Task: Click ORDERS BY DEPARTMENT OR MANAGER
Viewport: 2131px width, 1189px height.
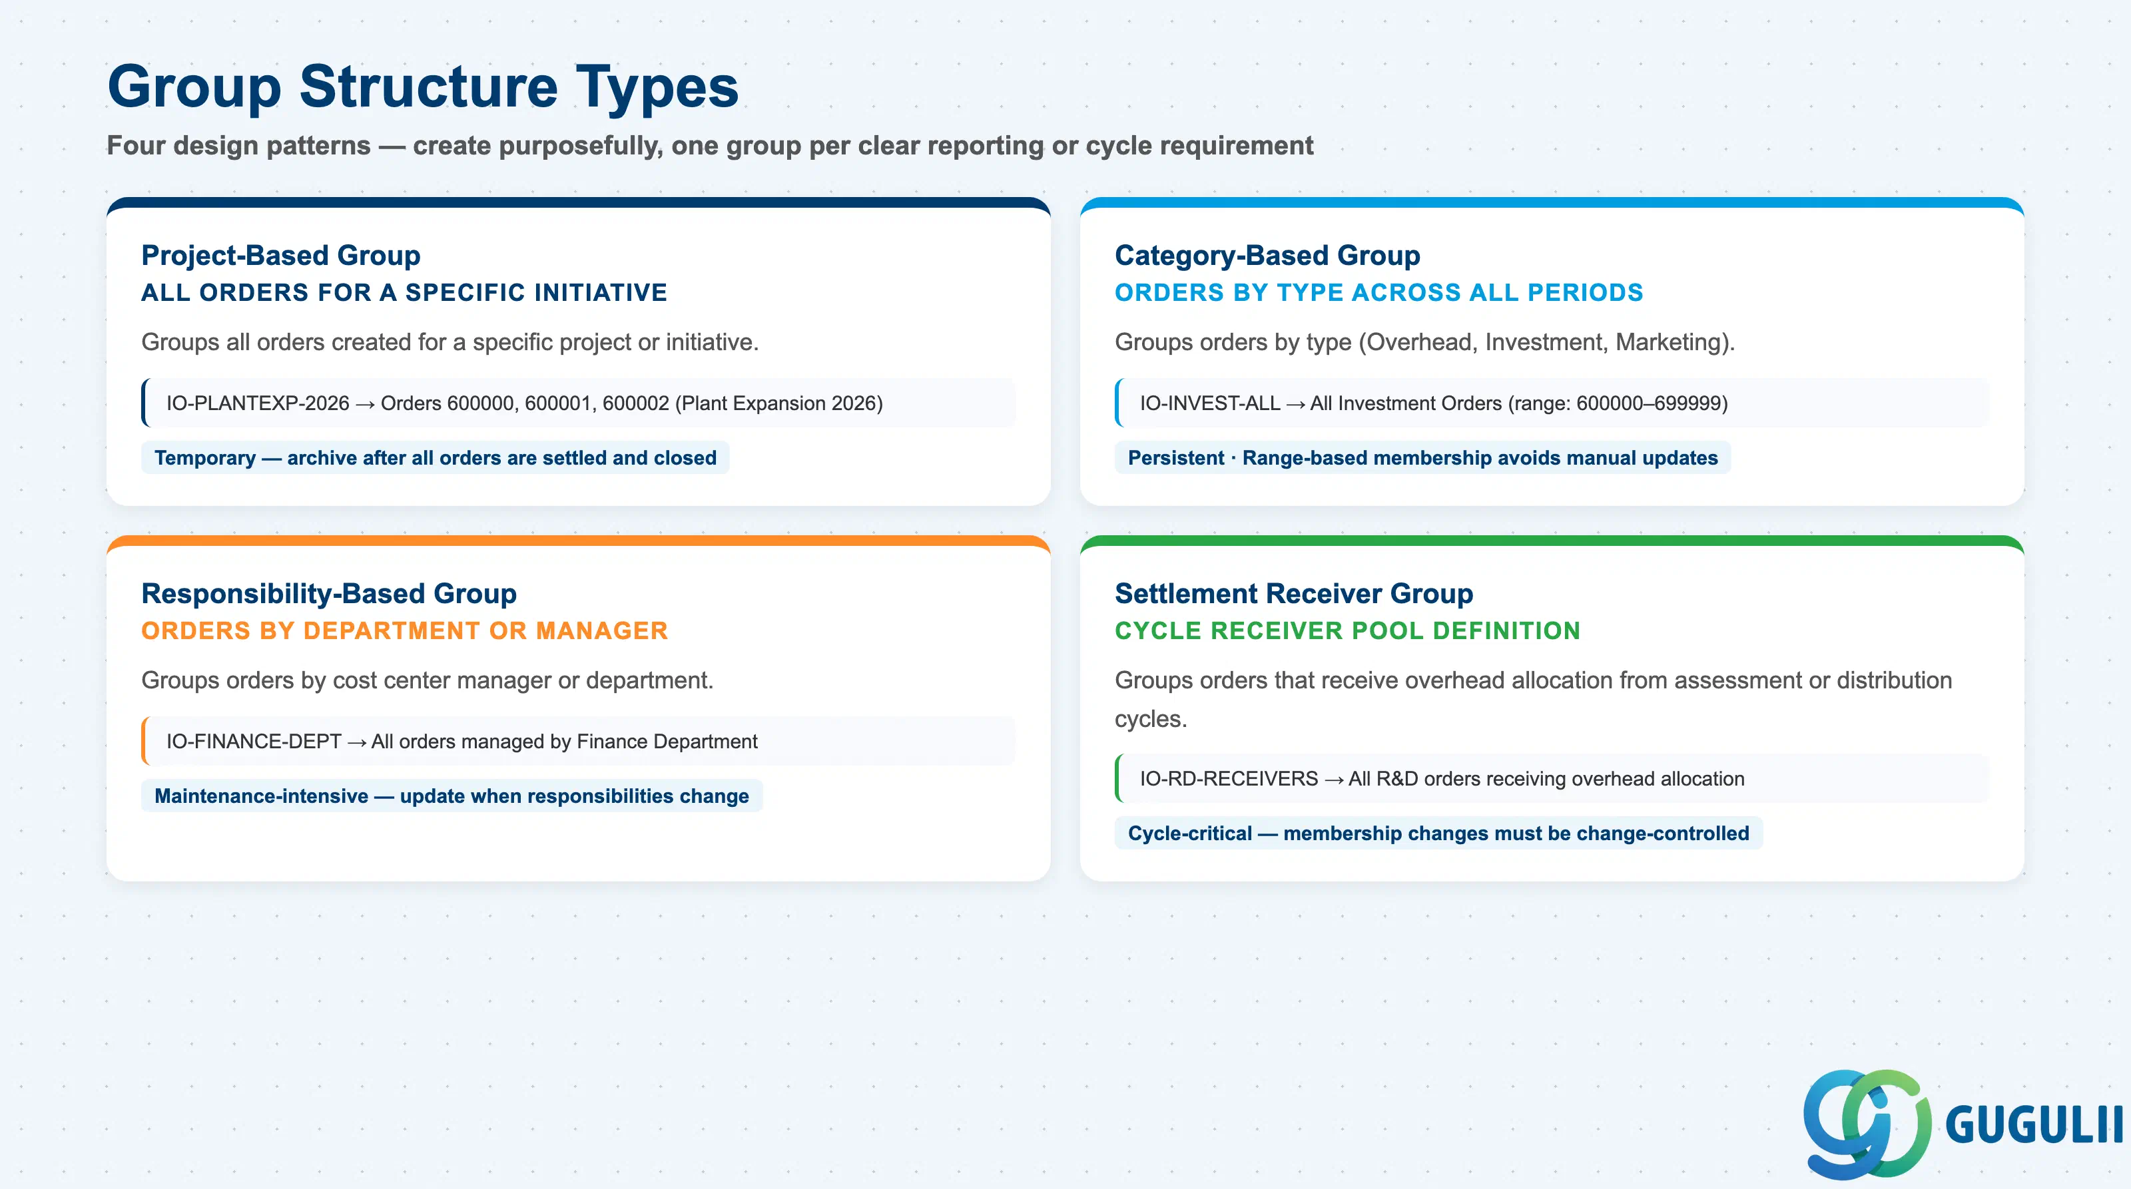Action: pos(404,631)
